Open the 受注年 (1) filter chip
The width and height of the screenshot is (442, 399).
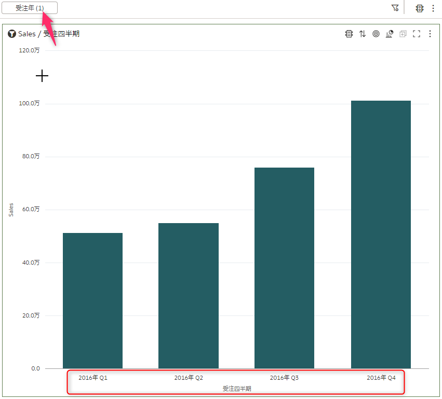click(x=30, y=8)
